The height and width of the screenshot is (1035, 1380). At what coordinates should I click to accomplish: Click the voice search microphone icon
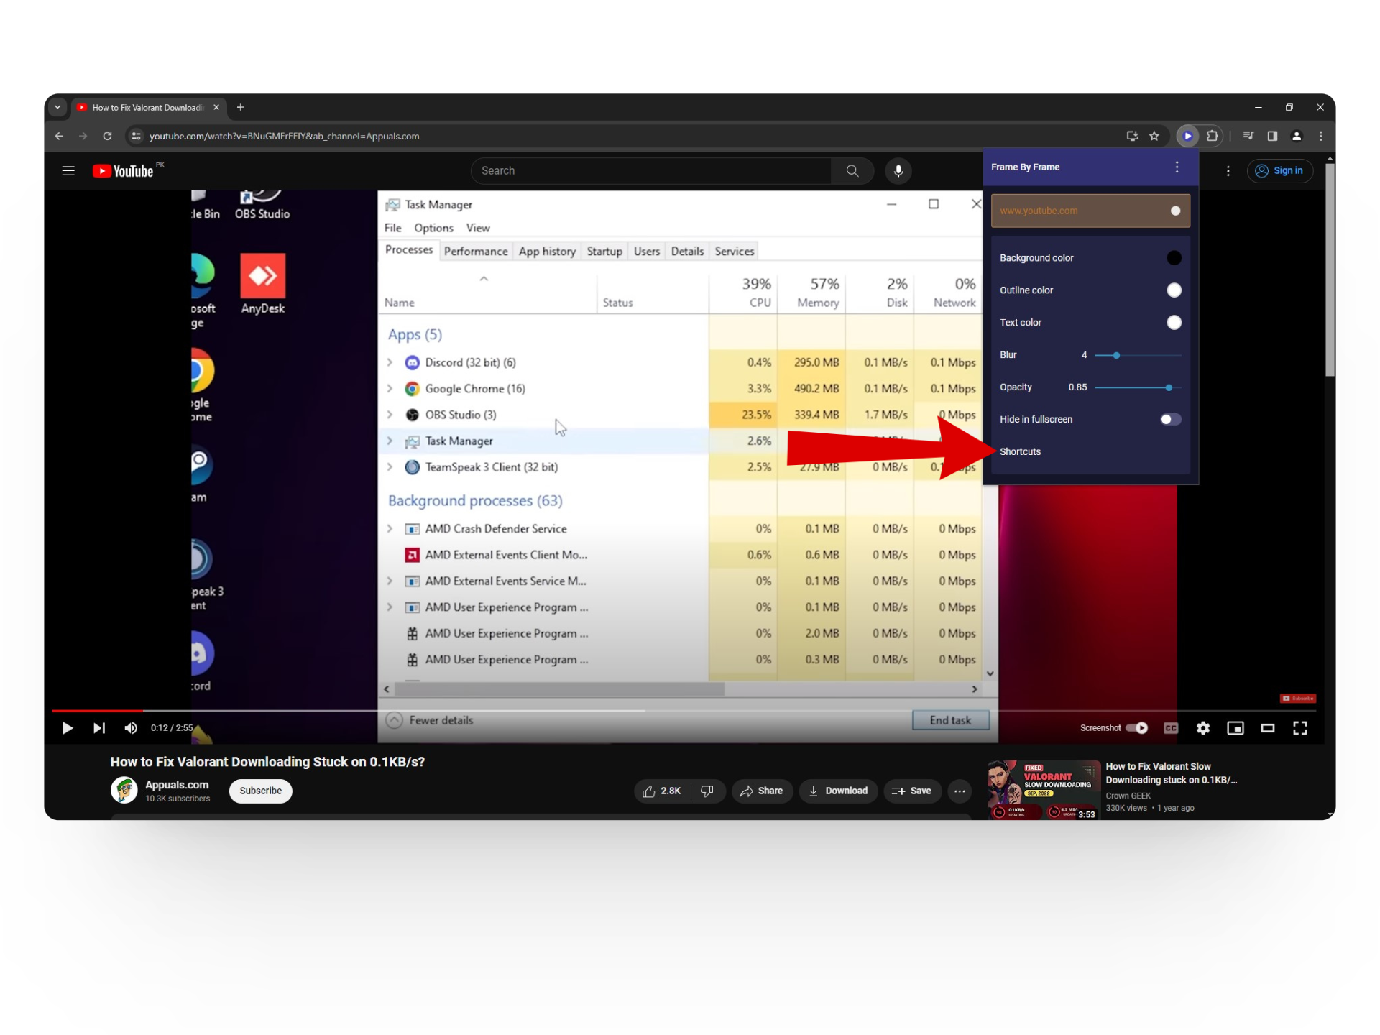tap(898, 171)
